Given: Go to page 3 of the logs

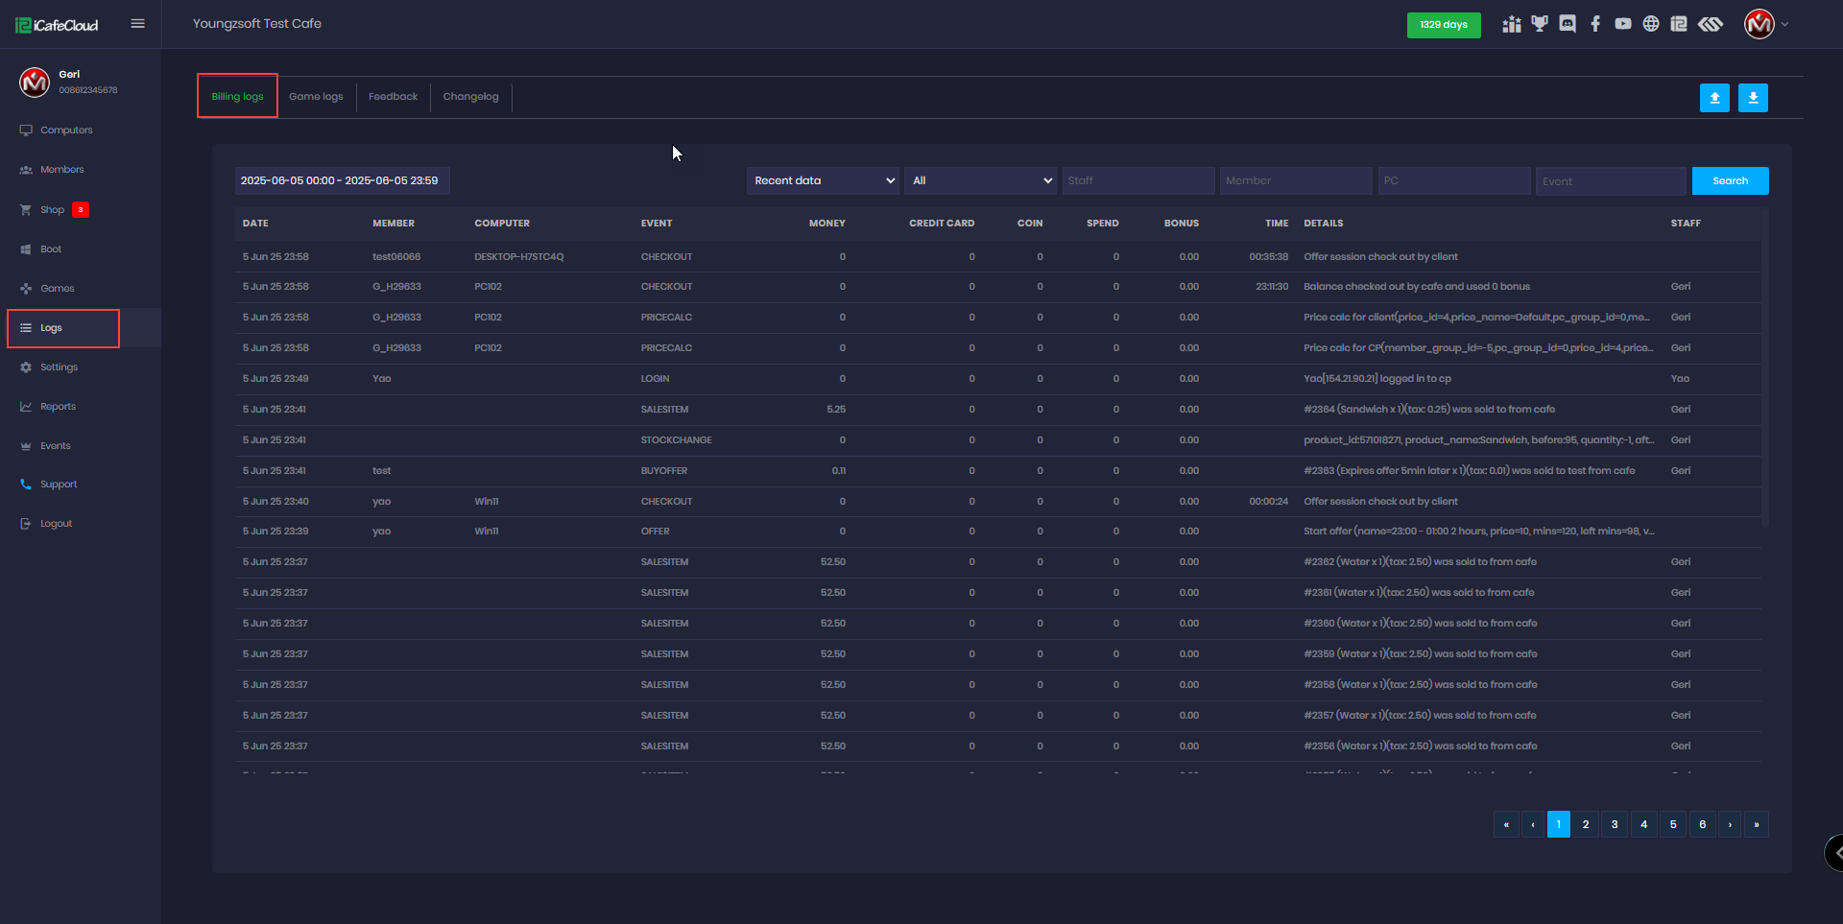Looking at the screenshot, I should (x=1616, y=824).
